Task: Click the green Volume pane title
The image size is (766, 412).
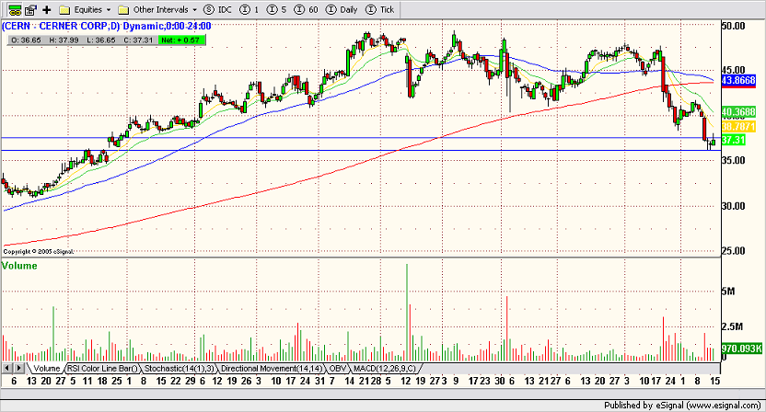Action: (x=19, y=266)
